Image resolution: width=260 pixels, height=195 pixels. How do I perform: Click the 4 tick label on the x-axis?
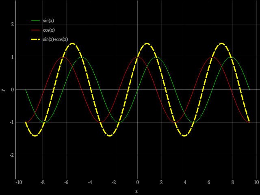click(x=185, y=183)
